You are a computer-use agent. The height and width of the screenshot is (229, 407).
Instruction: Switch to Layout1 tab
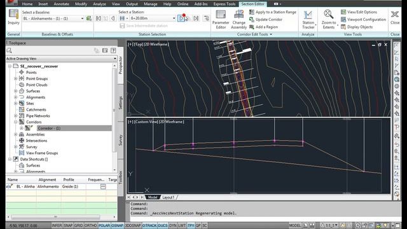tap(168, 197)
